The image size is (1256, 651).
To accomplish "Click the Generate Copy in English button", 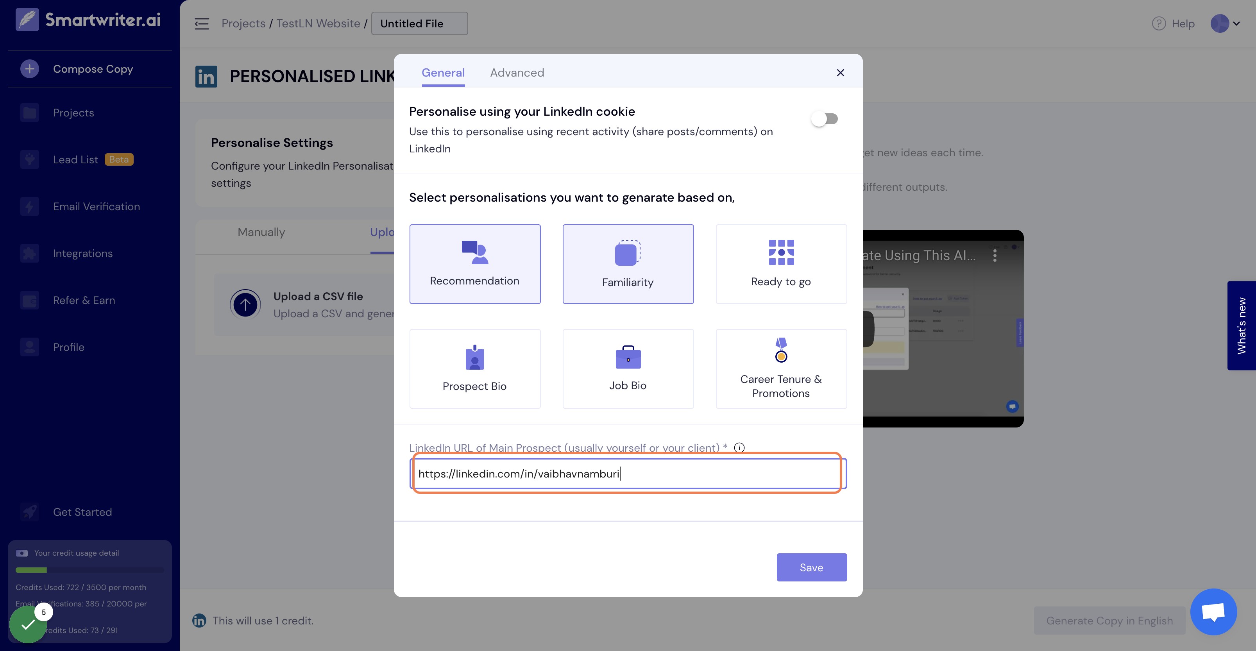I will point(1109,620).
